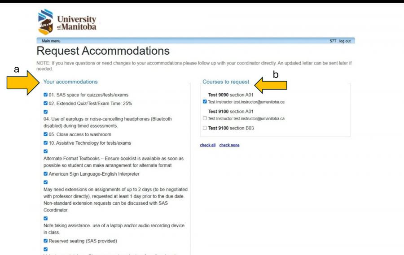Uncheck the assignment extensions accommodation checkbox

point(46,182)
